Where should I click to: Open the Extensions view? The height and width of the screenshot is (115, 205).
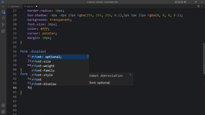(3, 31)
